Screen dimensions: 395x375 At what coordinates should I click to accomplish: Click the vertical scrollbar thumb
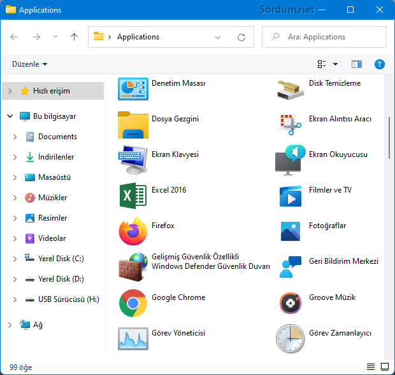click(x=389, y=137)
